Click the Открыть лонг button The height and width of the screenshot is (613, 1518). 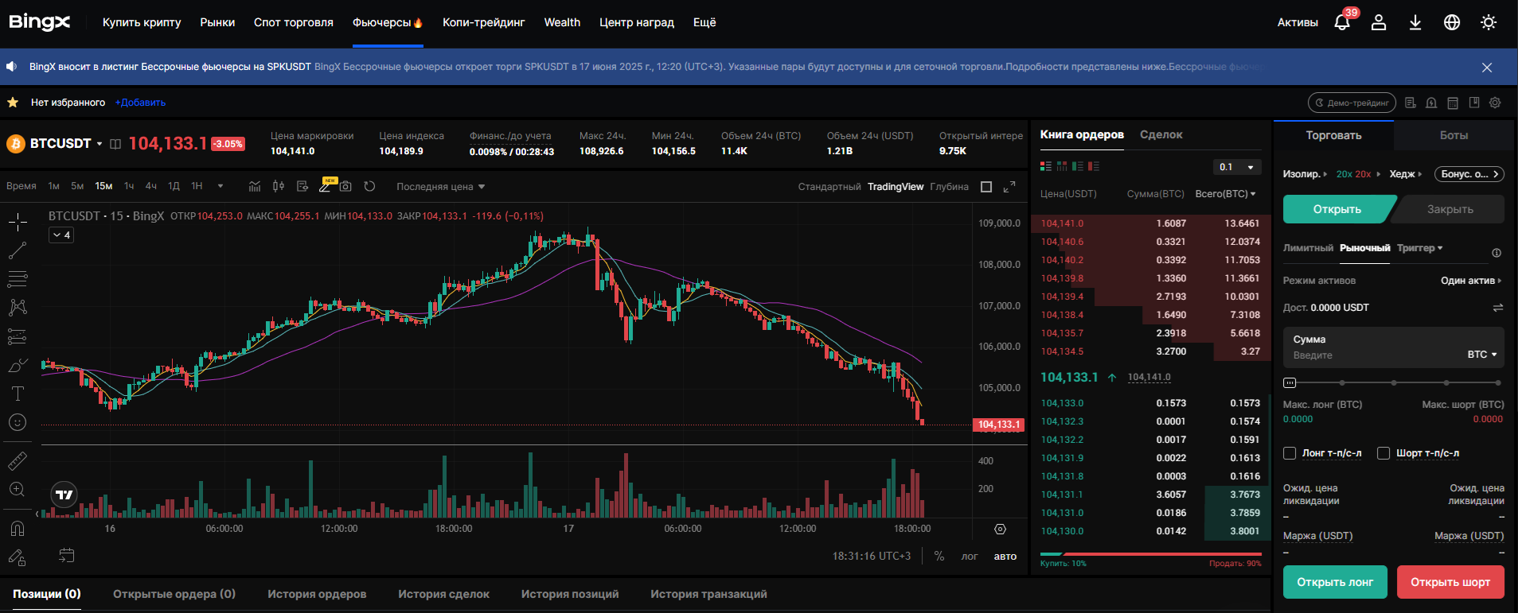[x=1335, y=582]
